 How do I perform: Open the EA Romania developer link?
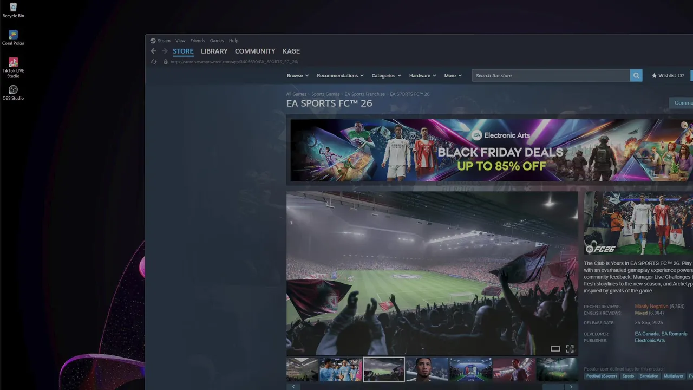[x=675, y=334]
